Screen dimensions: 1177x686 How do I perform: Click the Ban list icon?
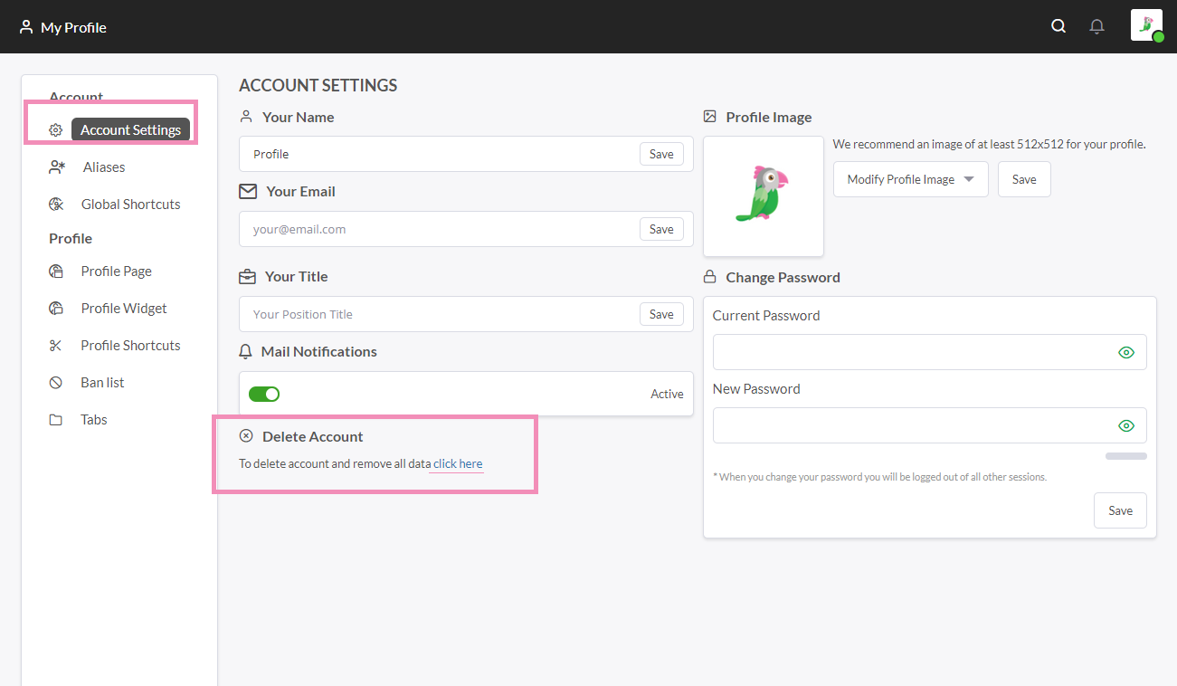(56, 383)
